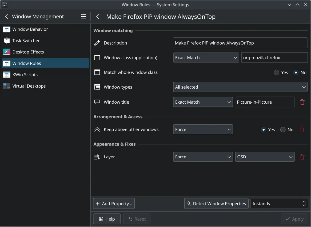Switch to Virtual Desktops page
This screenshot has width=311, height=227.
[x=29, y=86]
